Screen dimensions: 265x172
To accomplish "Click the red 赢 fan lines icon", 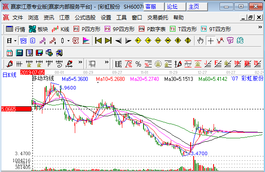I will [x=247, y=64].
